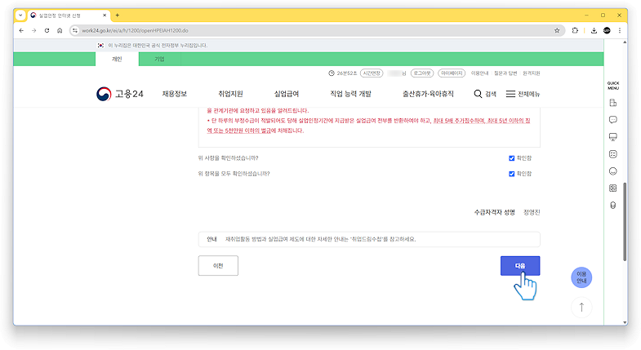Open the 질문과 답변 link
The image size is (641, 350).
pyautogui.click(x=505, y=73)
